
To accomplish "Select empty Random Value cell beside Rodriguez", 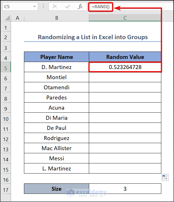I will pyautogui.click(x=125, y=138).
